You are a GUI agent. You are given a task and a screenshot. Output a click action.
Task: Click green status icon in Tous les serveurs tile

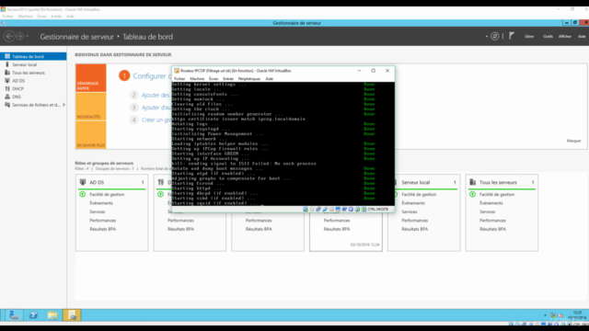pyautogui.click(x=472, y=194)
